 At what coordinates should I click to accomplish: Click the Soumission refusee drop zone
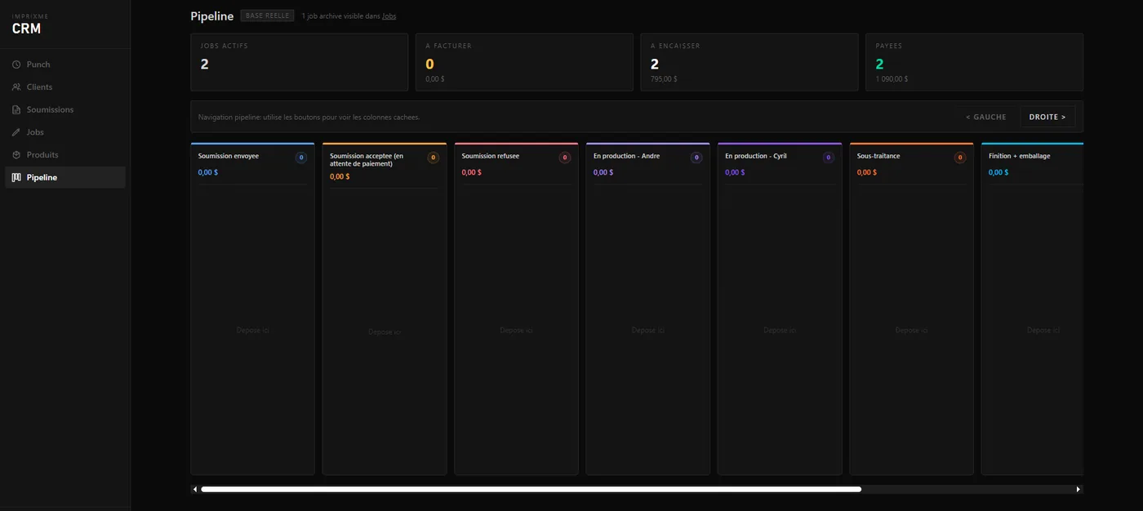point(516,330)
